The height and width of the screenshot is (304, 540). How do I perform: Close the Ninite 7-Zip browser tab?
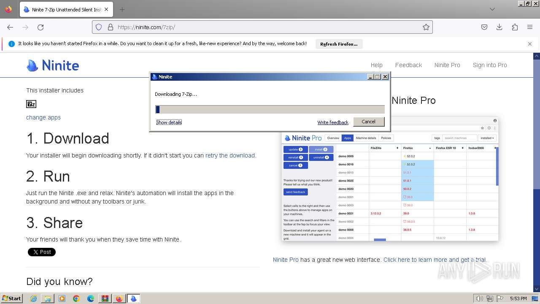(106, 9)
